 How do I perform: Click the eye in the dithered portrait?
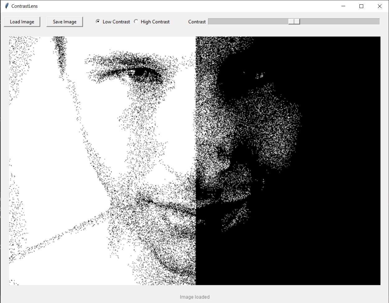(140, 73)
